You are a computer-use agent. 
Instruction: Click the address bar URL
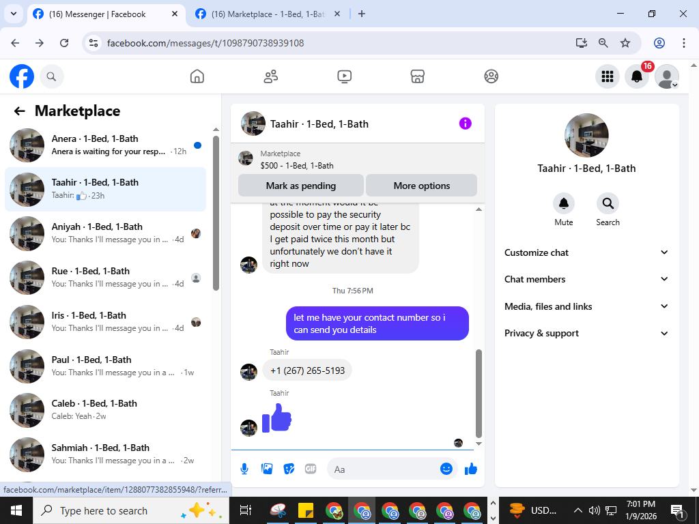[205, 43]
